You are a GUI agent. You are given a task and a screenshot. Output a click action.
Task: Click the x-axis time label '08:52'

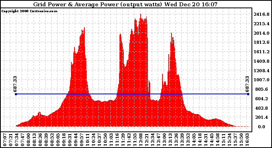[52, 140]
